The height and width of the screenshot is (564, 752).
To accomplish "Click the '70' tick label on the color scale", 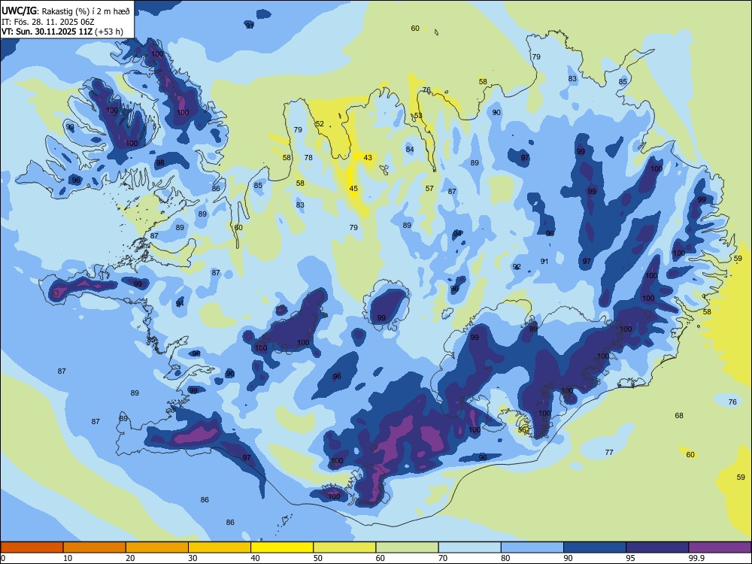I will tap(443, 558).
